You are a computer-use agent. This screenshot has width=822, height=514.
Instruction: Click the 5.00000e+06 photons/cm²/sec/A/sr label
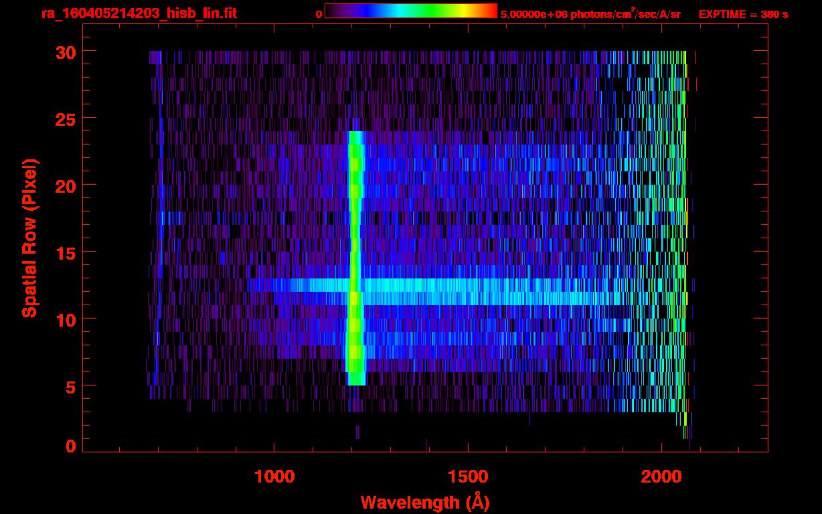tap(590, 13)
